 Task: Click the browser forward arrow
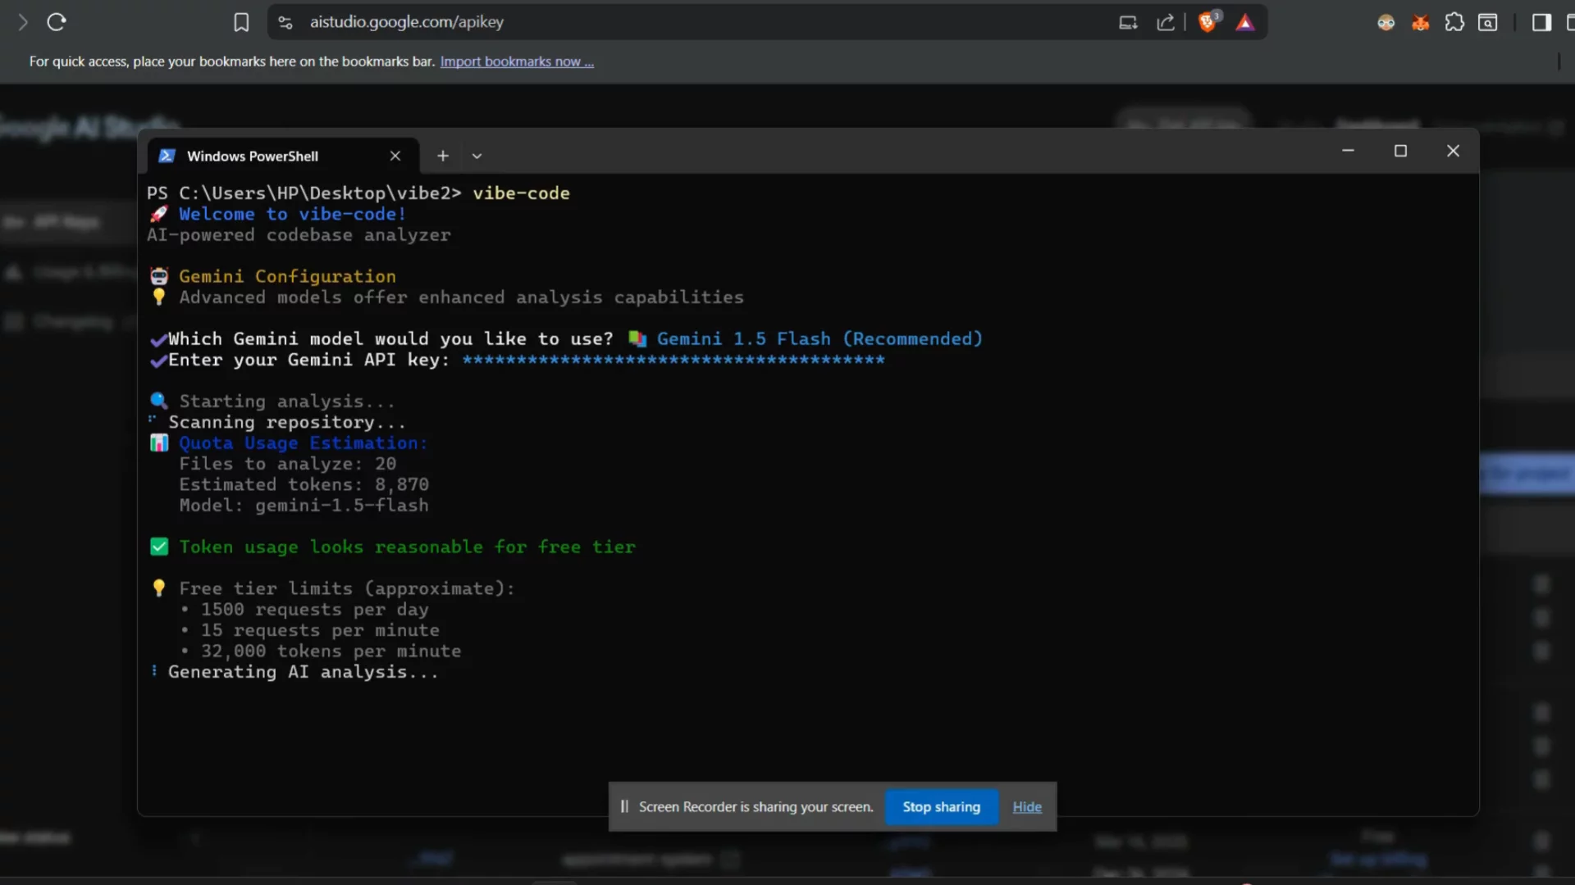click(x=23, y=22)
